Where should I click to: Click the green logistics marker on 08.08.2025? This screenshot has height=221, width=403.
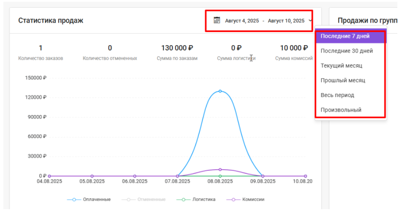(220, 176)
